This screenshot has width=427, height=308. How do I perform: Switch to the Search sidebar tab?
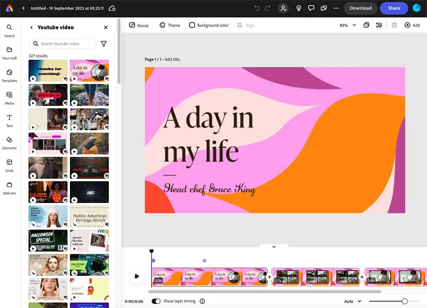click(x=9, y=31)
